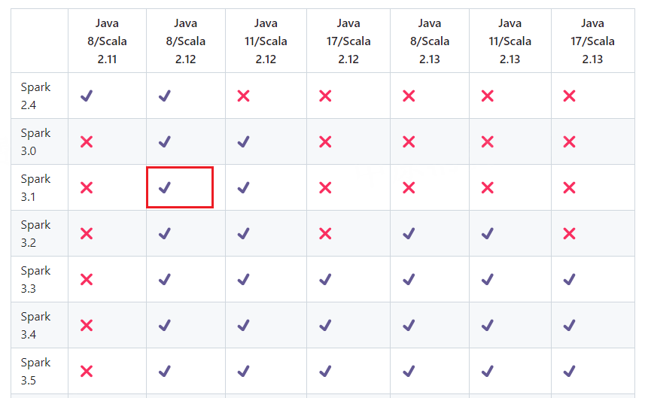Click checkmark for Spark 3.5, Java 11/Scala 2.13

tap(488, 371)
